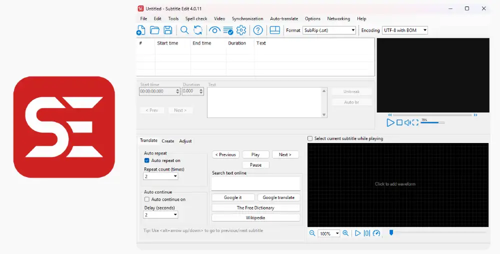Open Repeat count dropdown
The image size is (500, 254).
point(160,176)
